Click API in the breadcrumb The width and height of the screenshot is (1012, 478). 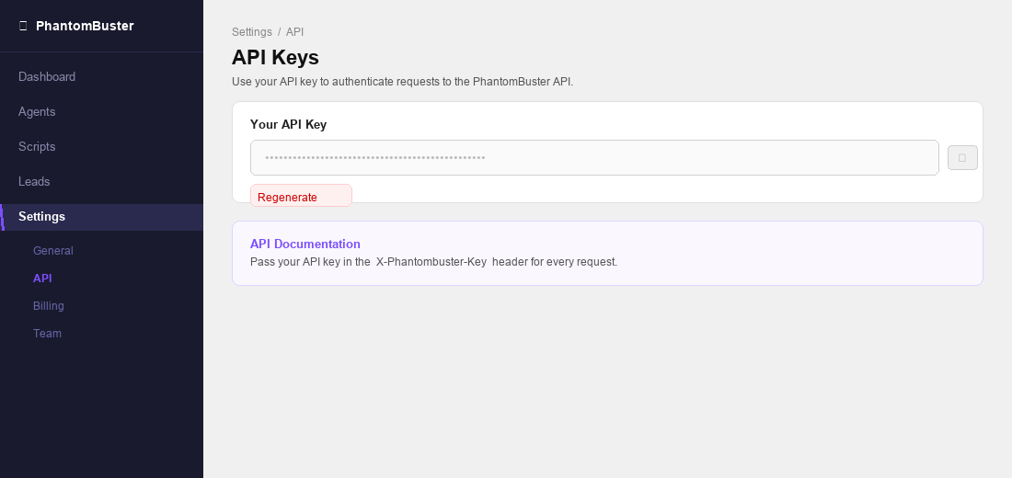point(295,31)
